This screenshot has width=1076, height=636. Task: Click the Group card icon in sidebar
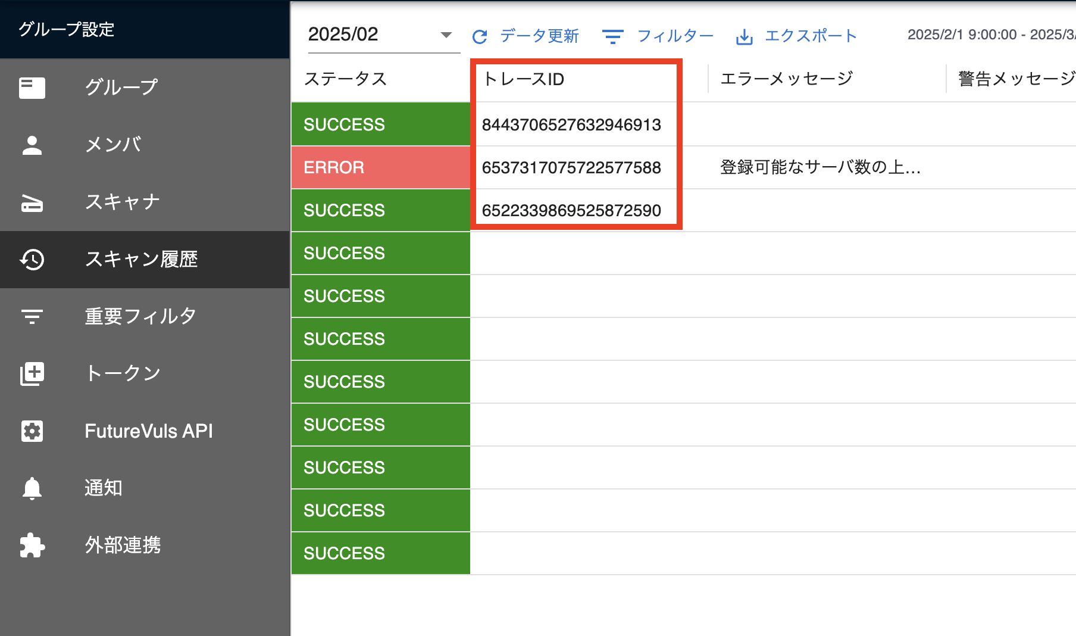coord(32,88)
